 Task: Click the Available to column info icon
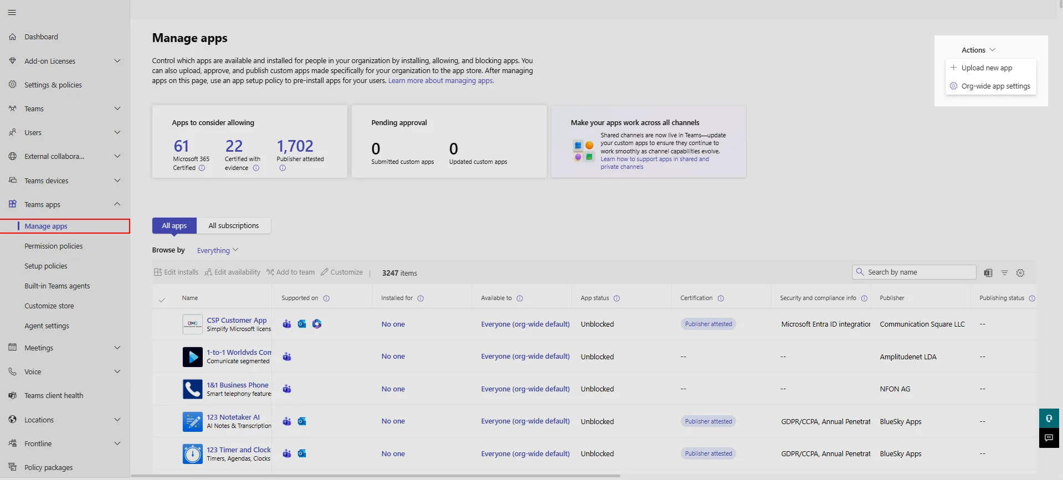point(520,298)
